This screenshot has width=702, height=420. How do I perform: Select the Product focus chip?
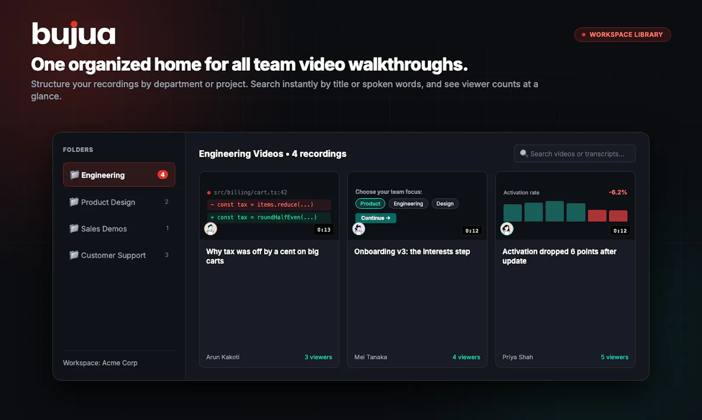pos(370,204)
